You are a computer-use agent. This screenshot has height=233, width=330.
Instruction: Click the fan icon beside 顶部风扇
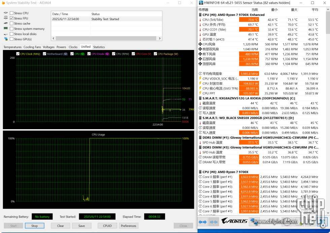(200, 64)
